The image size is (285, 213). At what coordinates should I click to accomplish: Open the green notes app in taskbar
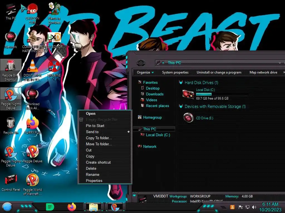(50, 207)
